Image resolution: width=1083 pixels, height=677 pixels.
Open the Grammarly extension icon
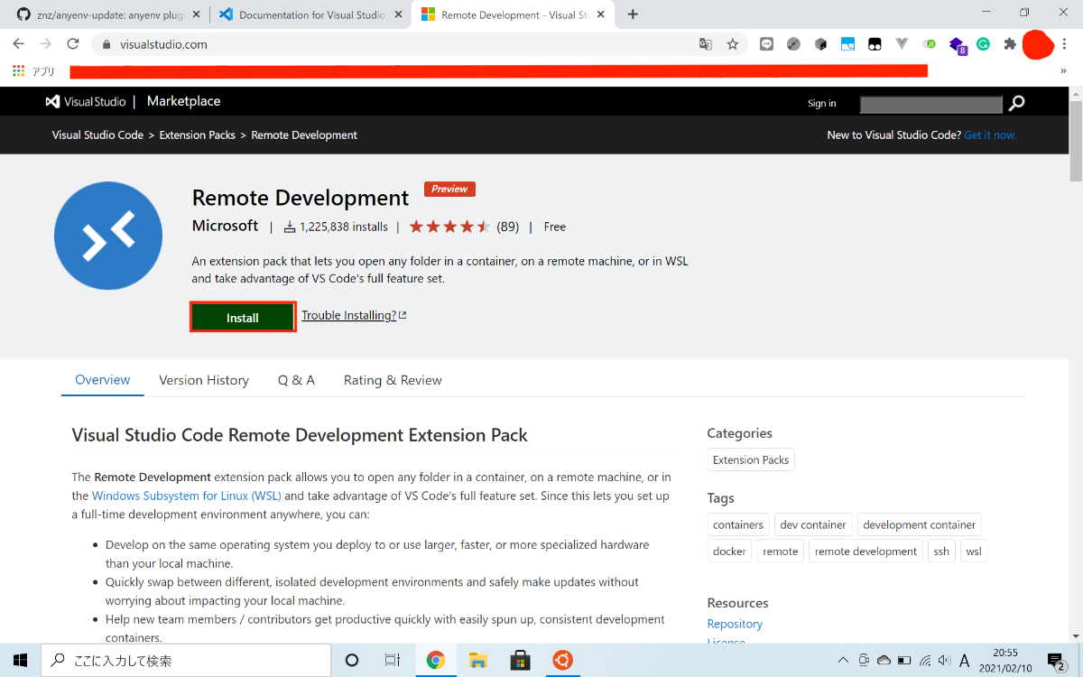tap(983, 43)
